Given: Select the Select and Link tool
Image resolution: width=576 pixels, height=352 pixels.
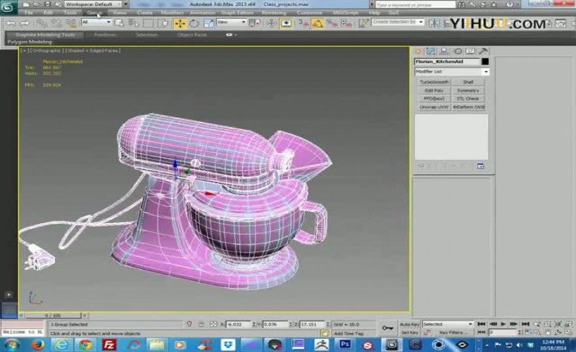Looking at the screenshot, I should coord(42,23).
